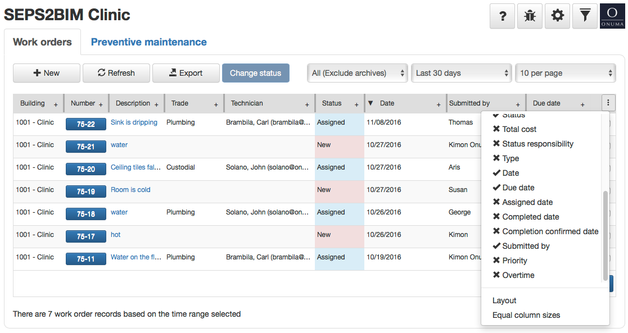Click the plus icon on Building column
The image size is (628, 333).
click(56, 104)
